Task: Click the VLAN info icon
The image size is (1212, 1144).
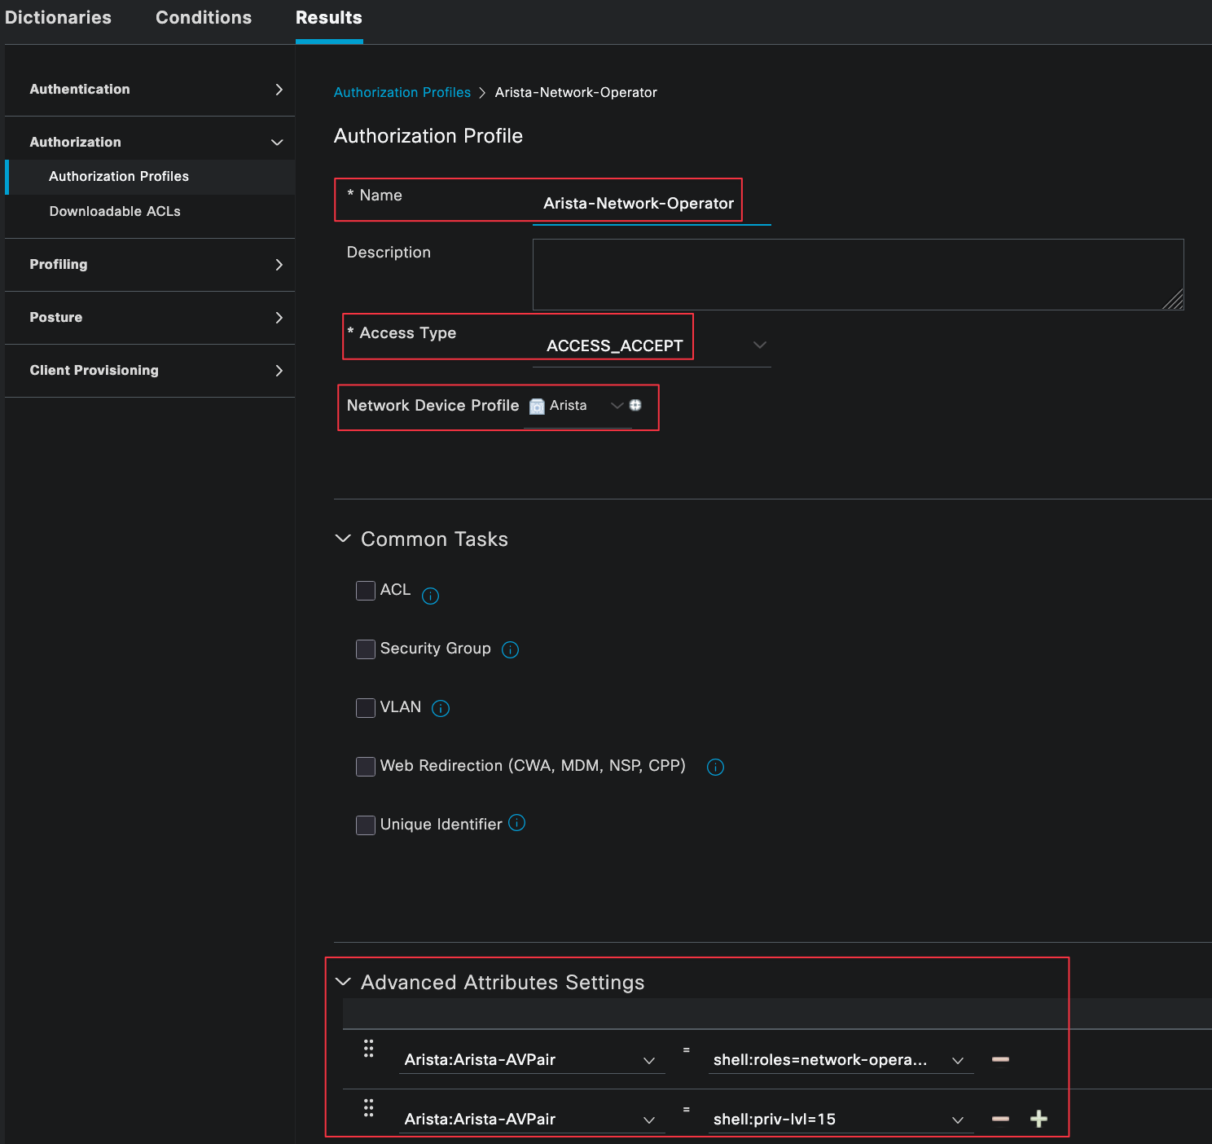Action: (440, 708)
